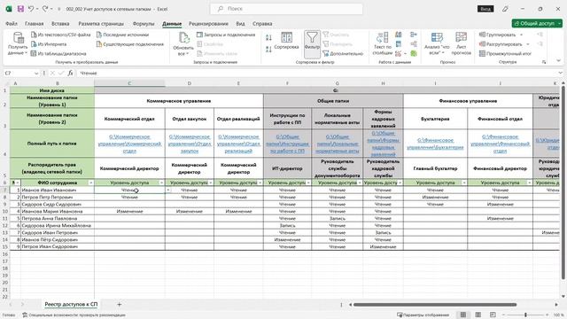Viewport: 567px width, 319px height.
Task: Expand Get Data dropdown arrow
Action: point(26,53)
